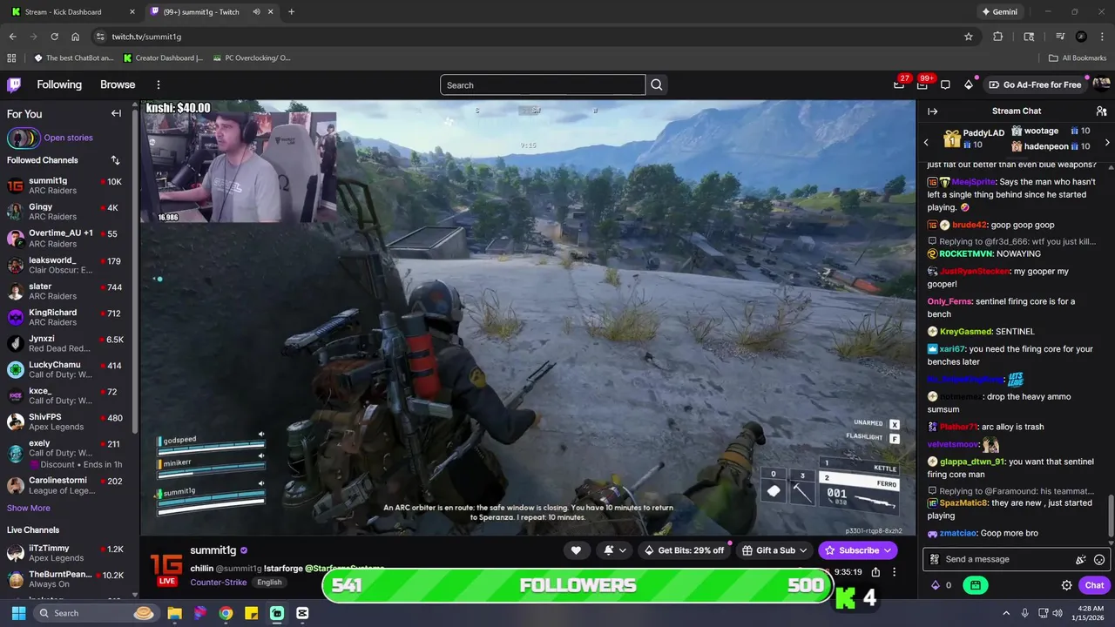Open notifications inbox showing 99+ badge

tap(922, 84)
